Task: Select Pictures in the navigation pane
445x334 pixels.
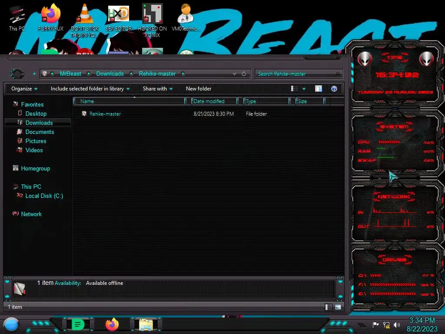Action: [x=36, y=141]
